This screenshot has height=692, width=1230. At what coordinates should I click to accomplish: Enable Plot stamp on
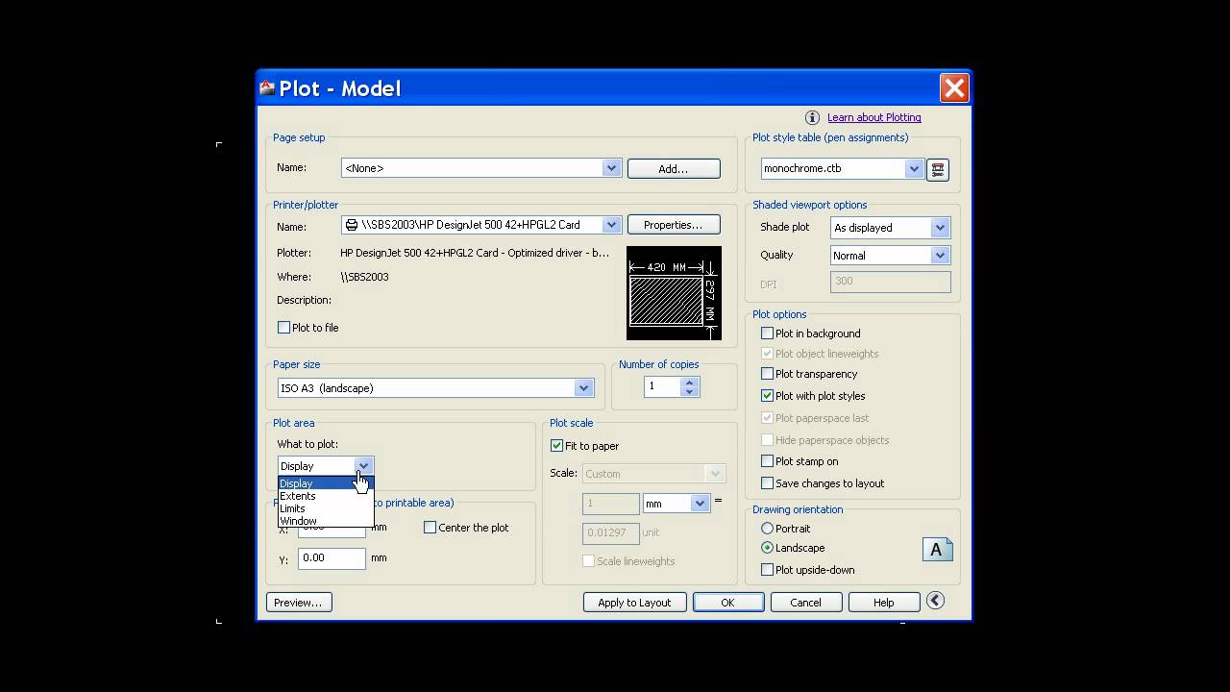pyautogui.click(x=767, y=461)
